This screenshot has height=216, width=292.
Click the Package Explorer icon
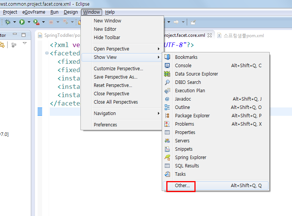tap(167, 116)
